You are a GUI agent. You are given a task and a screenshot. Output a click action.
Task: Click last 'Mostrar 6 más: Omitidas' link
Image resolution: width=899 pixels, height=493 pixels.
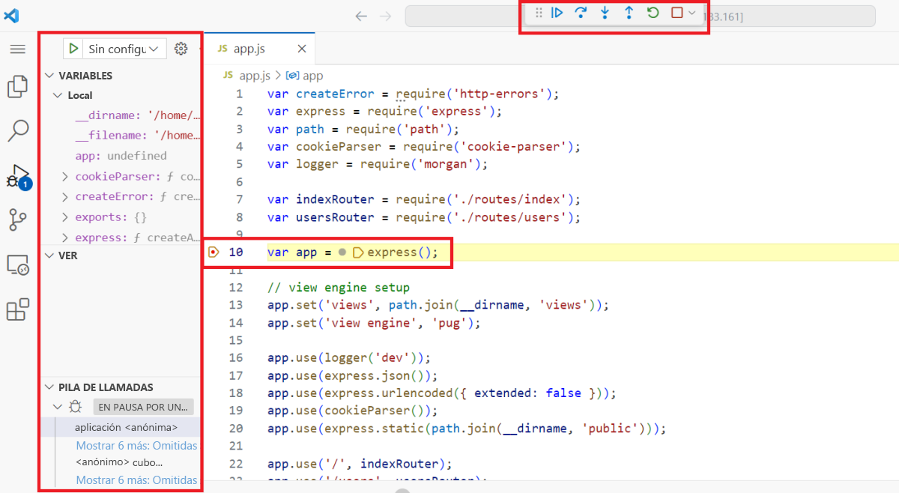pyautogui.click(x=136, y=480)
